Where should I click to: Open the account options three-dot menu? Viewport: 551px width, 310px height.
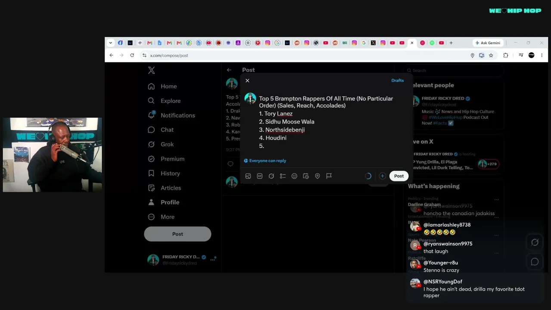212,260
